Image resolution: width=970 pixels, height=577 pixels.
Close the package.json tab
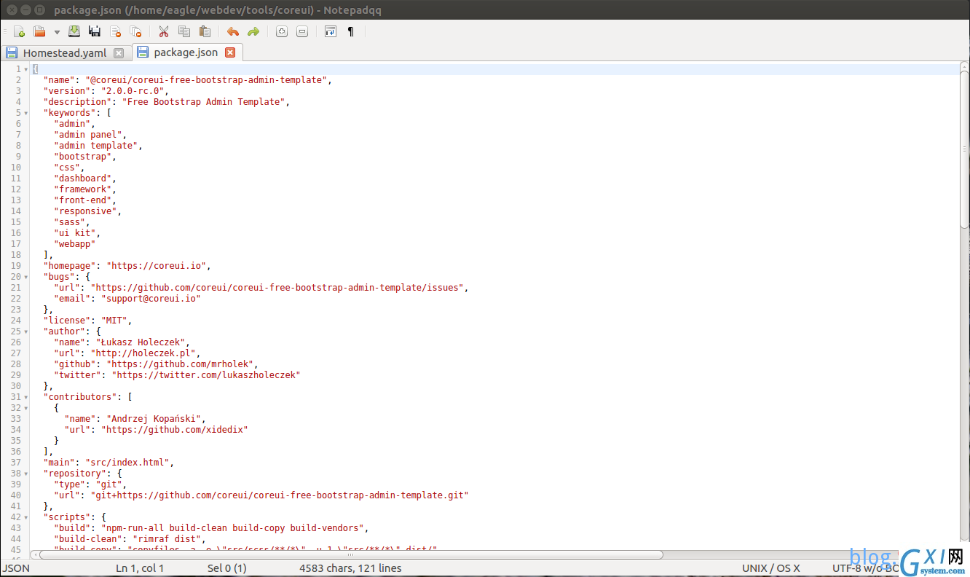tap(230, 52)
